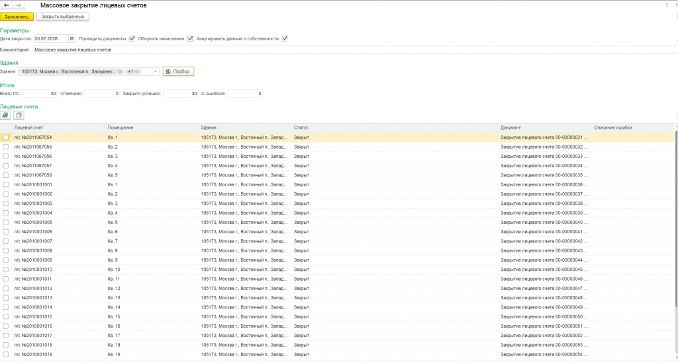The image size is (678, 364).
Task: Click the Заполнить button
Action: tap(17, 17)
